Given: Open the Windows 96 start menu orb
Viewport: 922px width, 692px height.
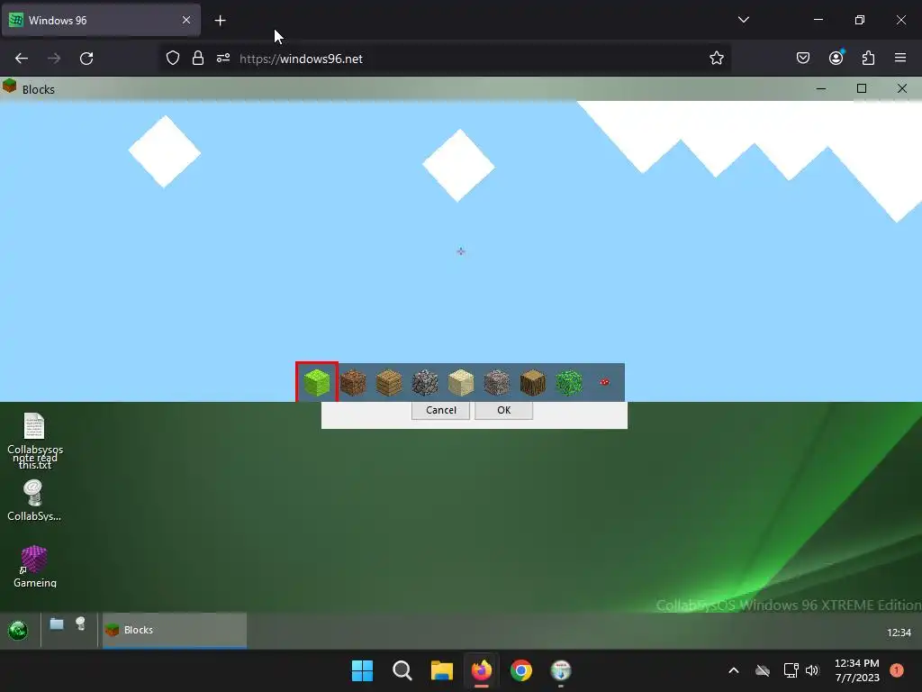Looking at the screenshot, I should tap(18, 630).
